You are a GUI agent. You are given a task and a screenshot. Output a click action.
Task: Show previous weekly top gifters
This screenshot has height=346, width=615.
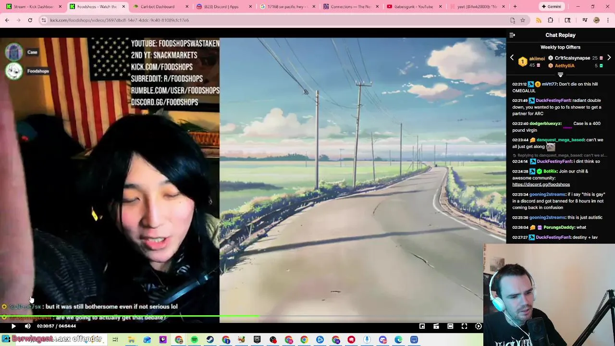coord(512,58)
